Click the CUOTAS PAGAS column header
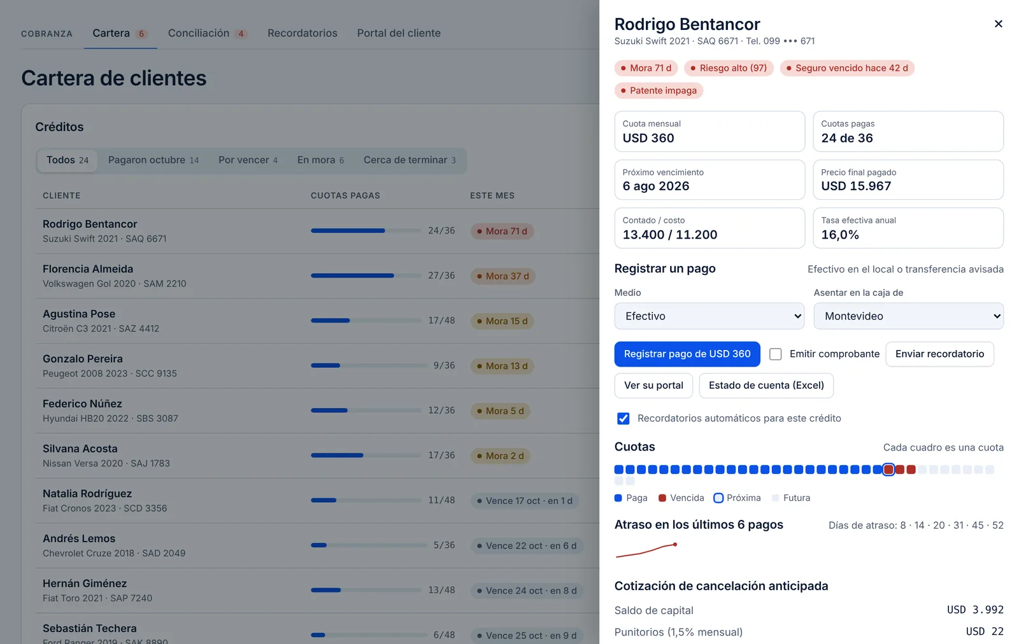The height and width of the screenshot is (644, 1019). click(x=345, y=195)
